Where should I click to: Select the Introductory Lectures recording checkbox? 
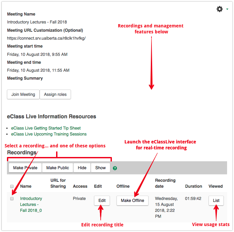(x=12, y=199)
